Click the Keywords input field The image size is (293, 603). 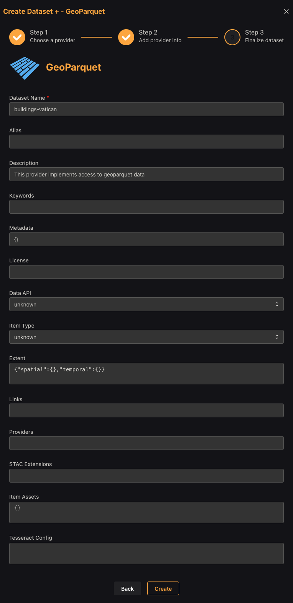[x=146, y=207]
